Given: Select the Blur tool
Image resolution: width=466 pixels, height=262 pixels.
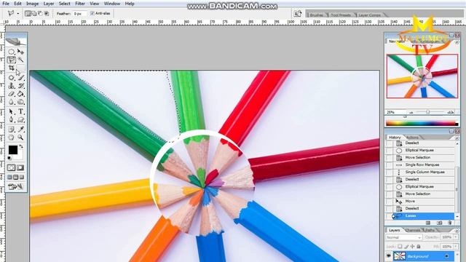Looking at the screenshot, I should tap(12, 102).
